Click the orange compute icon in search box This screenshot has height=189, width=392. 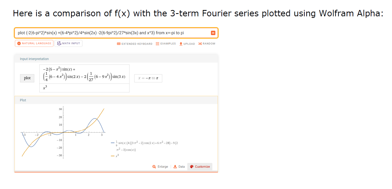point(213,33)
